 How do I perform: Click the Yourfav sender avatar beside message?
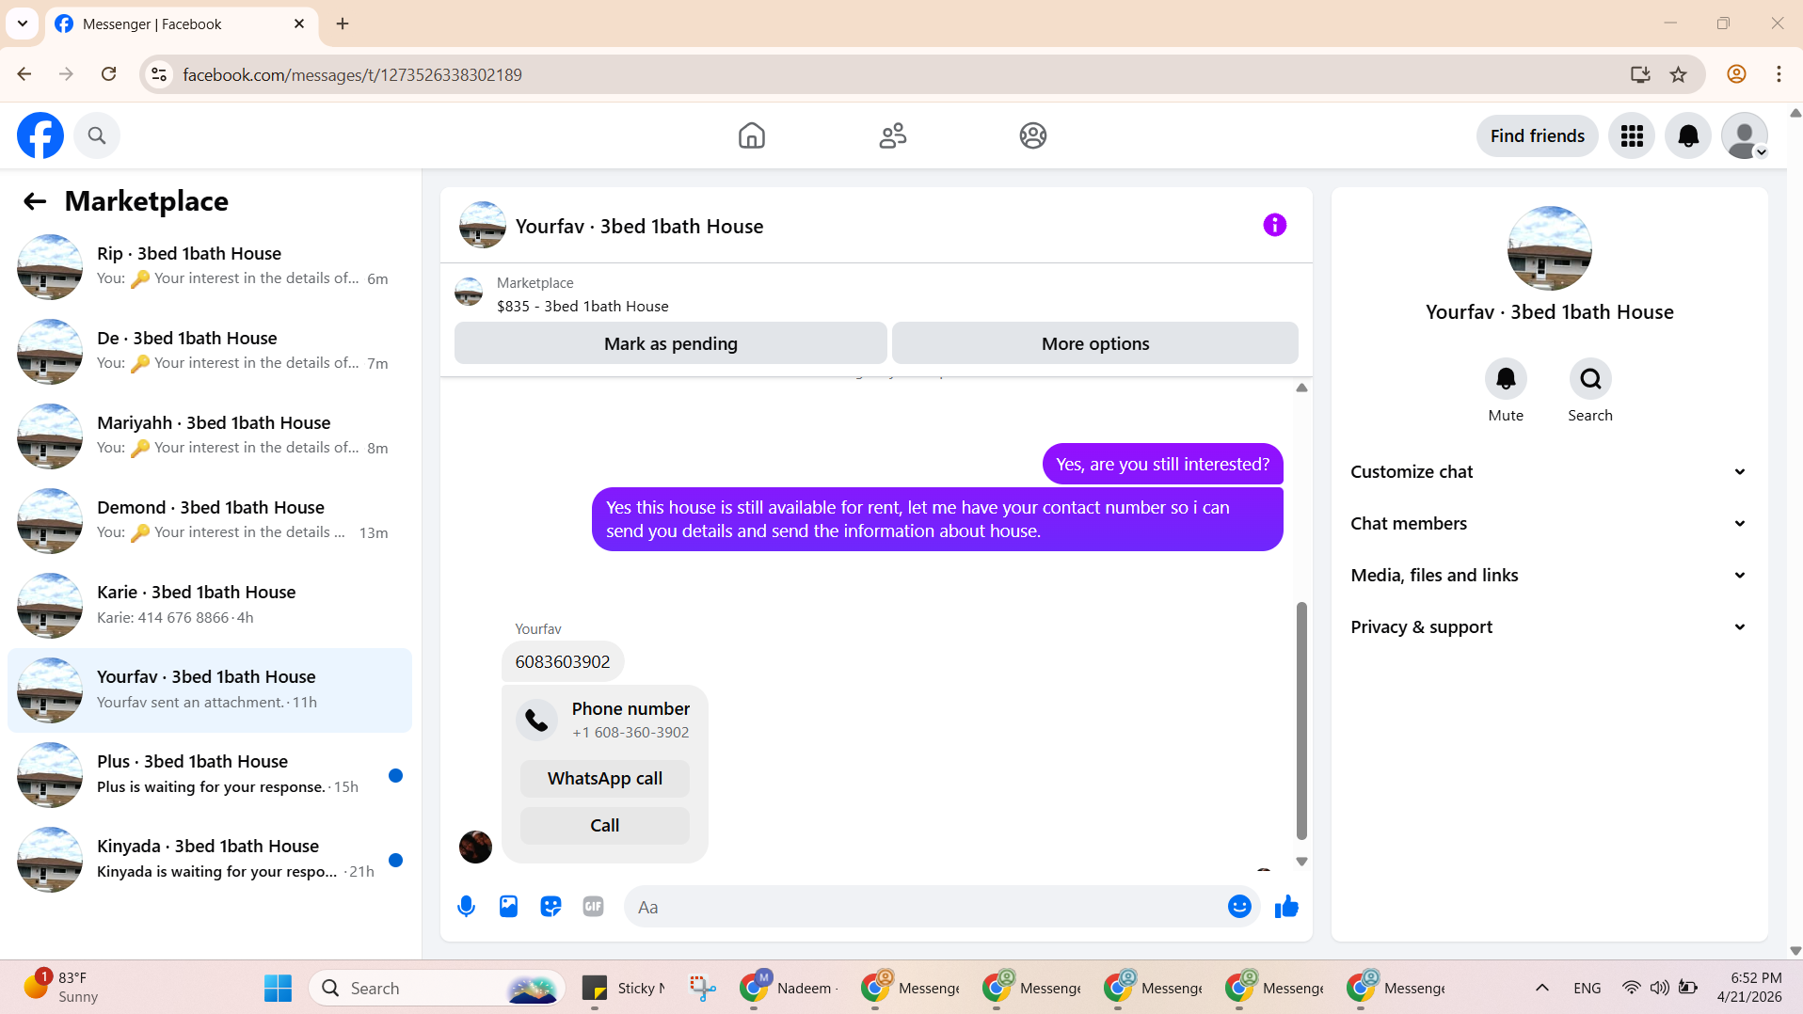(x=475, y=847)
